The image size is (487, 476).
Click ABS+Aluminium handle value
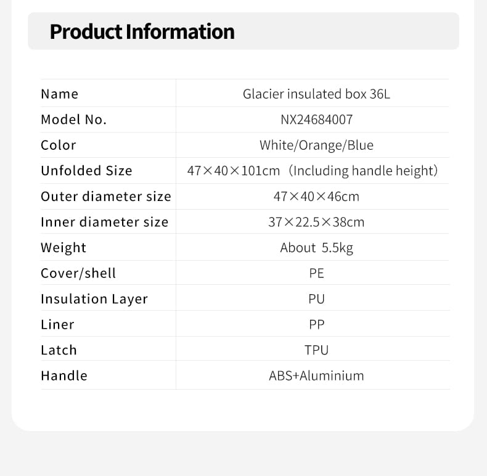316,375
